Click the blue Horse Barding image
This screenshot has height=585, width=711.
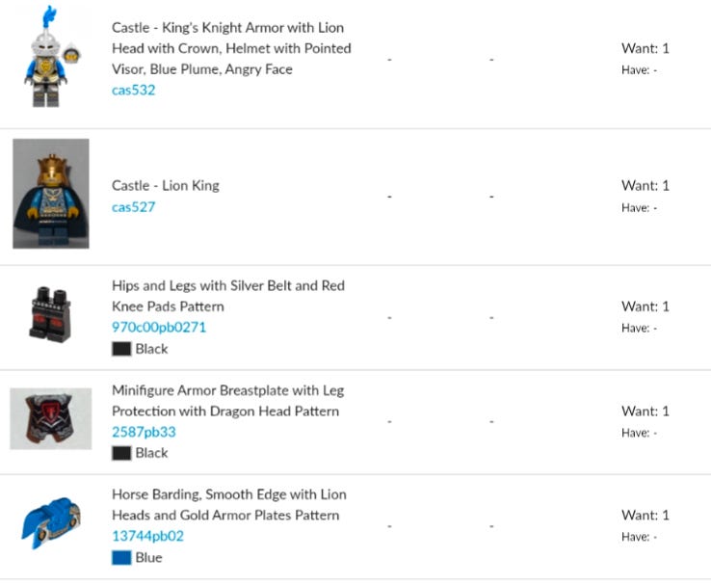pyautogui.click(x=51, y=523)
